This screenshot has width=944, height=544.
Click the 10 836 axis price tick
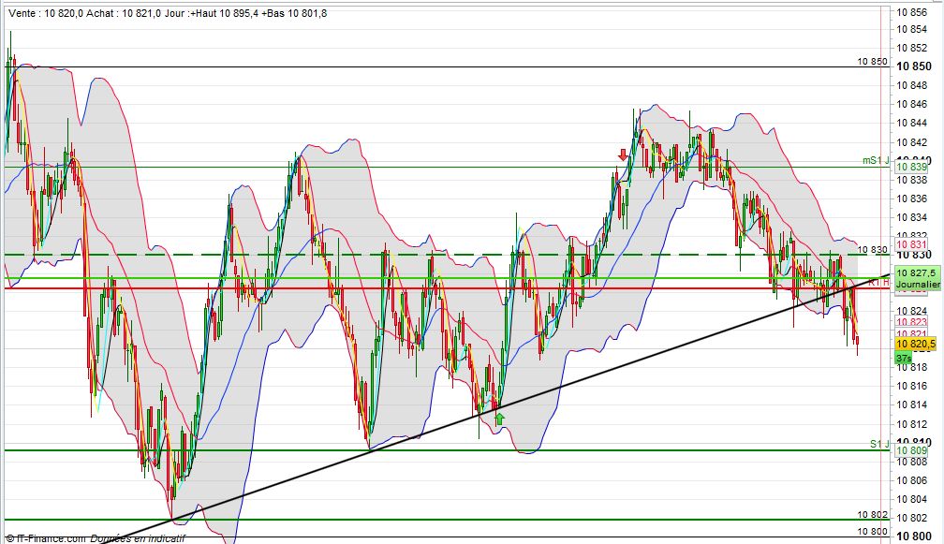911,198
